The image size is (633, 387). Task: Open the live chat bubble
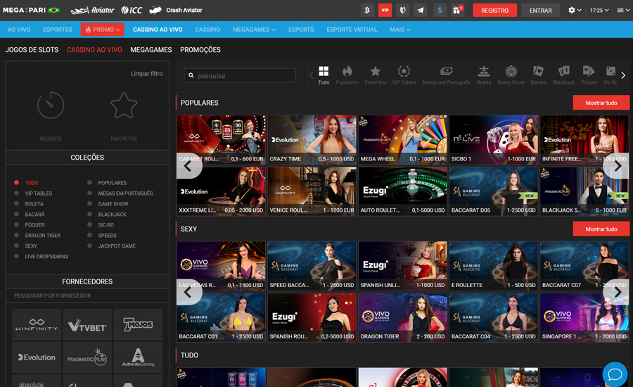pyautogui.click(x=615, y=374)
